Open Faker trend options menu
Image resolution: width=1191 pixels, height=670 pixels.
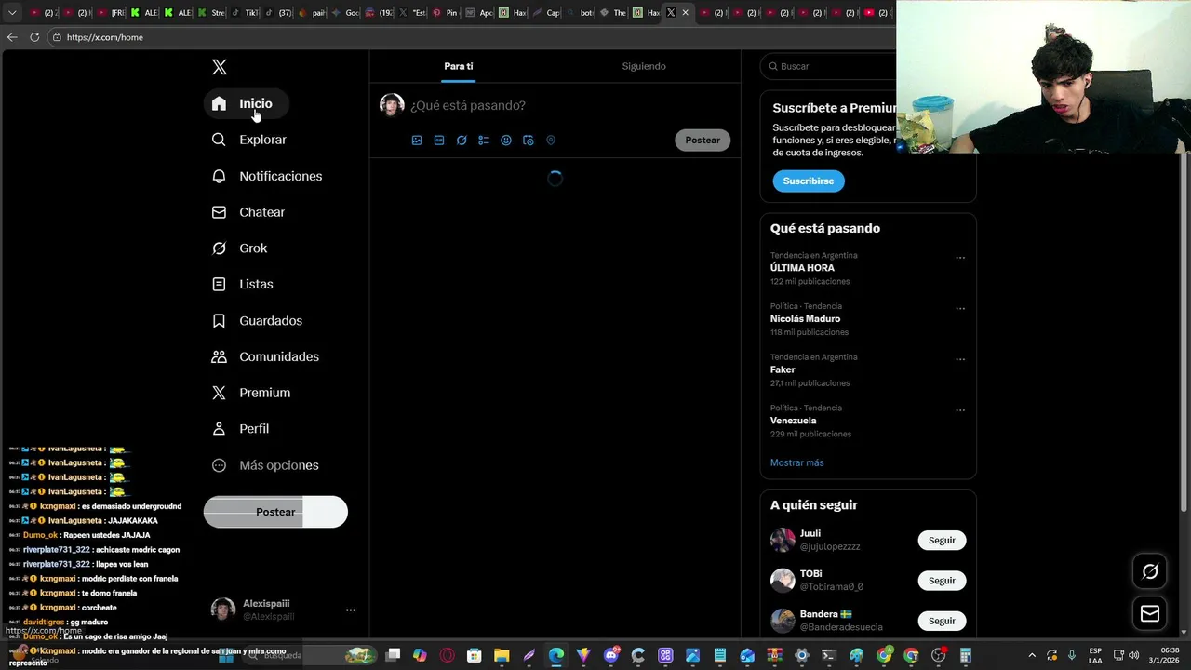point(960,359)
